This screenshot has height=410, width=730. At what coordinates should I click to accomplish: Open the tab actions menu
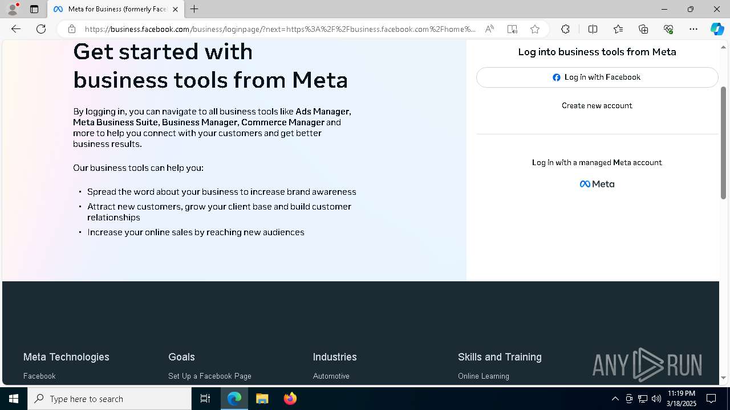click(x=34, y=9)
